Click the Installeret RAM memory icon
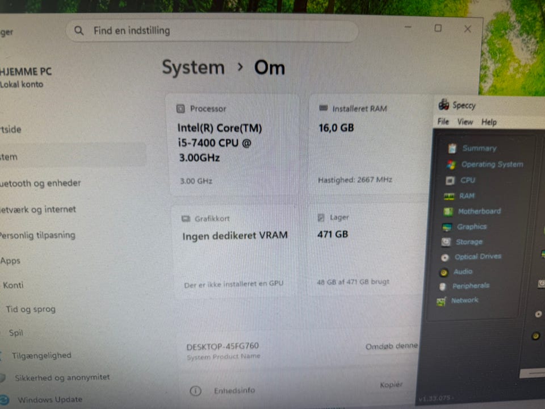The image size is (545, 409). 323,108
